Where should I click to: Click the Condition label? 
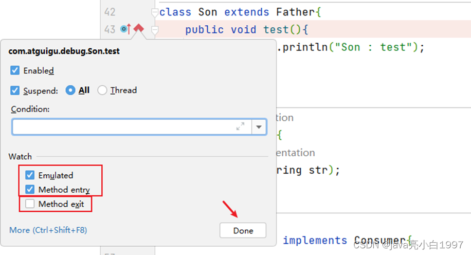click(30, 109)
